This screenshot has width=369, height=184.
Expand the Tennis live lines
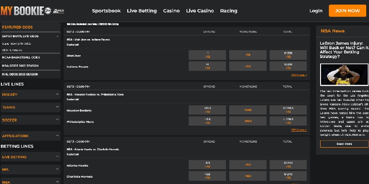tap(30, 107)
